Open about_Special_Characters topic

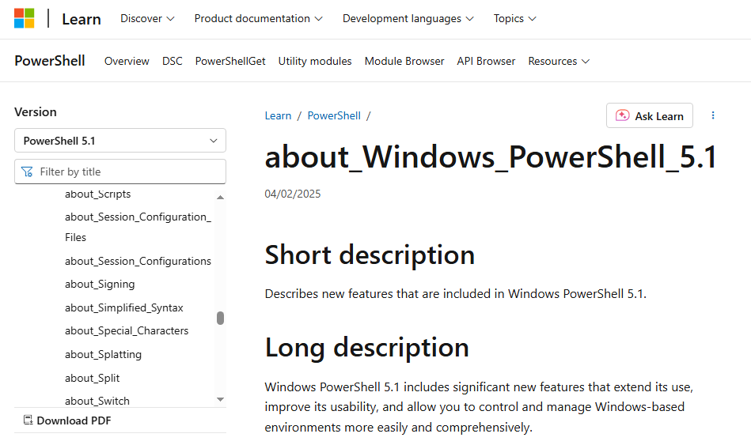click(127, 330)
